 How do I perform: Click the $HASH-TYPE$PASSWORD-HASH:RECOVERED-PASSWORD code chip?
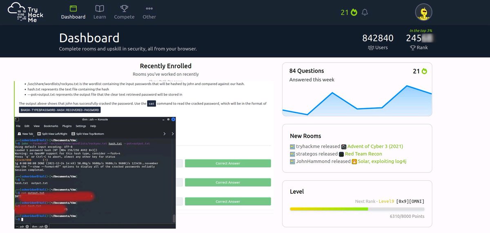(60, 110)
